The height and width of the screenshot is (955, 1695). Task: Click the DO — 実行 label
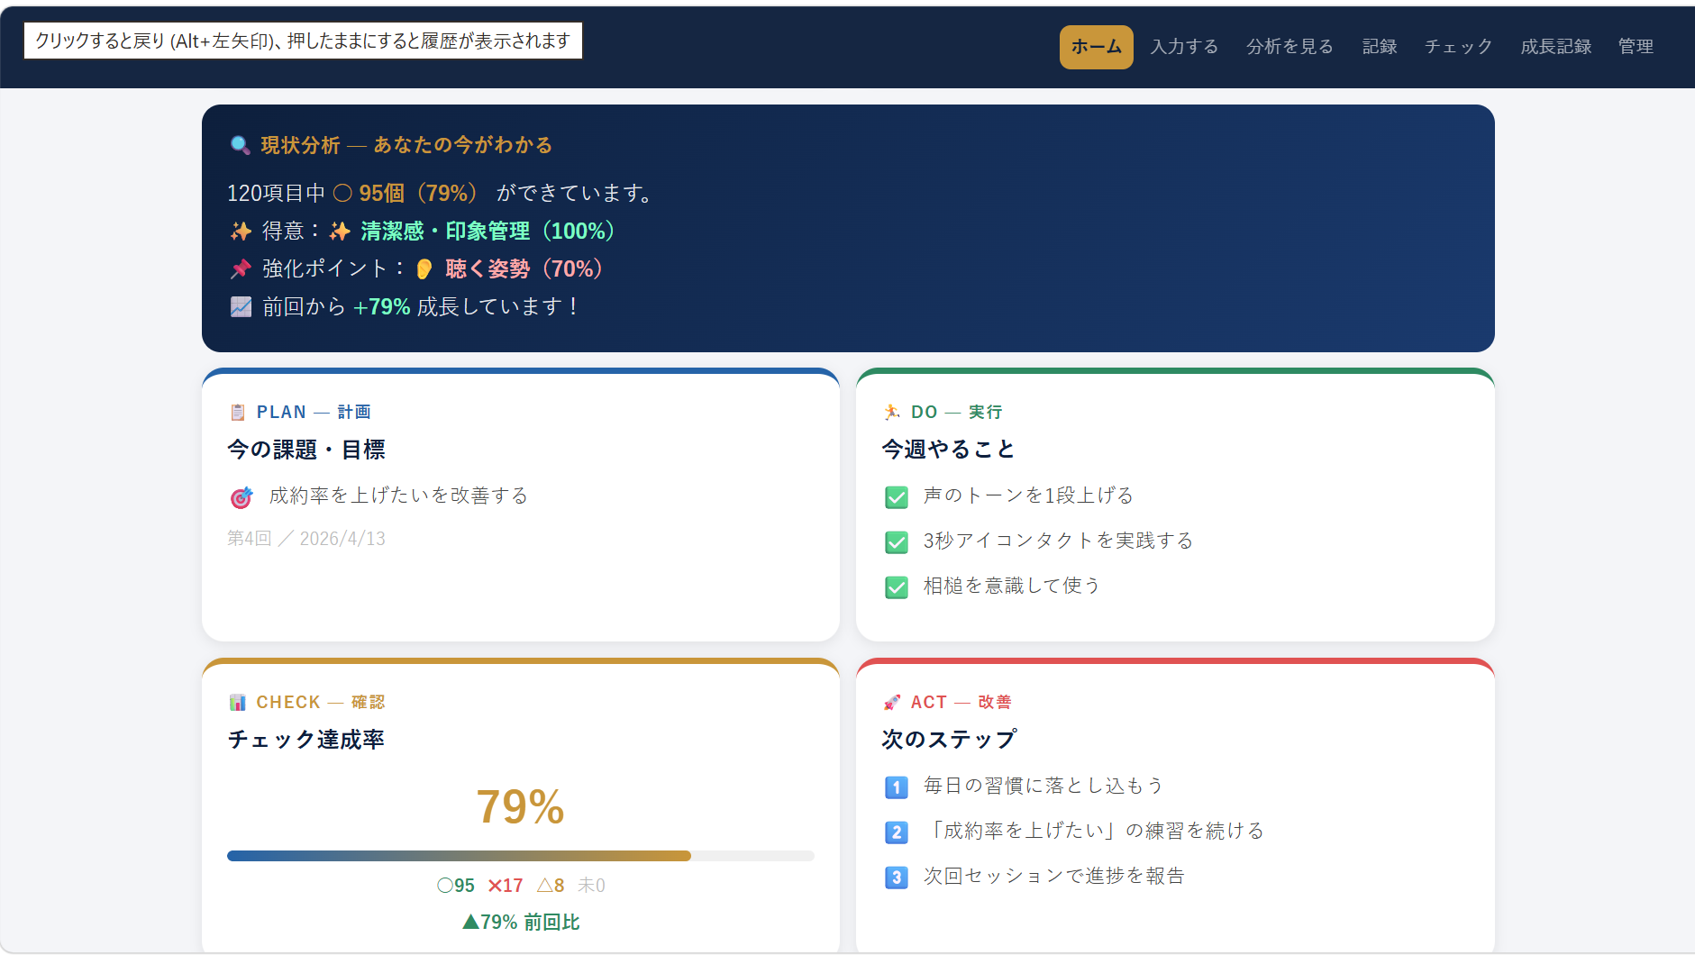tap(956, 412)
